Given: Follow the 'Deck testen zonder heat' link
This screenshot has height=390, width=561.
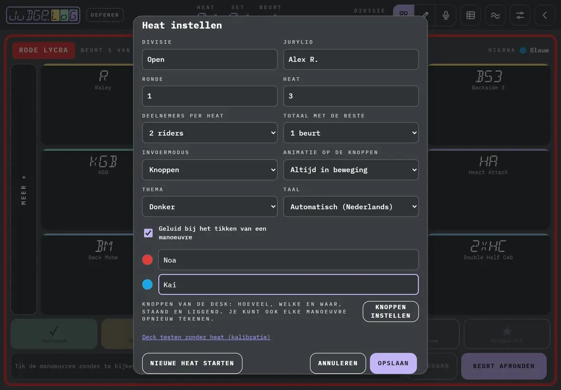Looking at the screenshot, I should click(206, 337).
